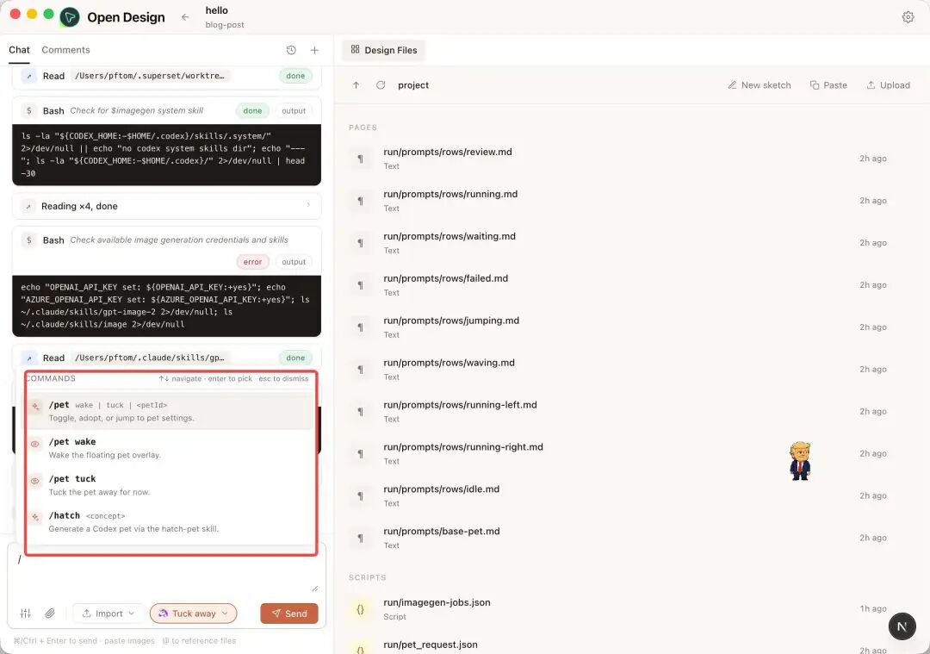Expand the Reading ×4 done row
930x654 pixels.
click(x=167, y=206)
